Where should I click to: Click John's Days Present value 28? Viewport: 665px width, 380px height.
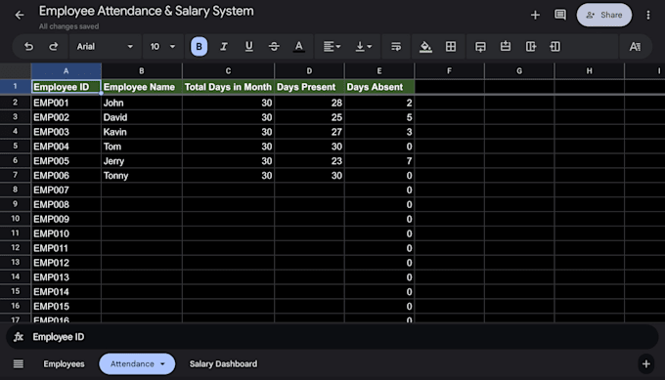(309, 103)
